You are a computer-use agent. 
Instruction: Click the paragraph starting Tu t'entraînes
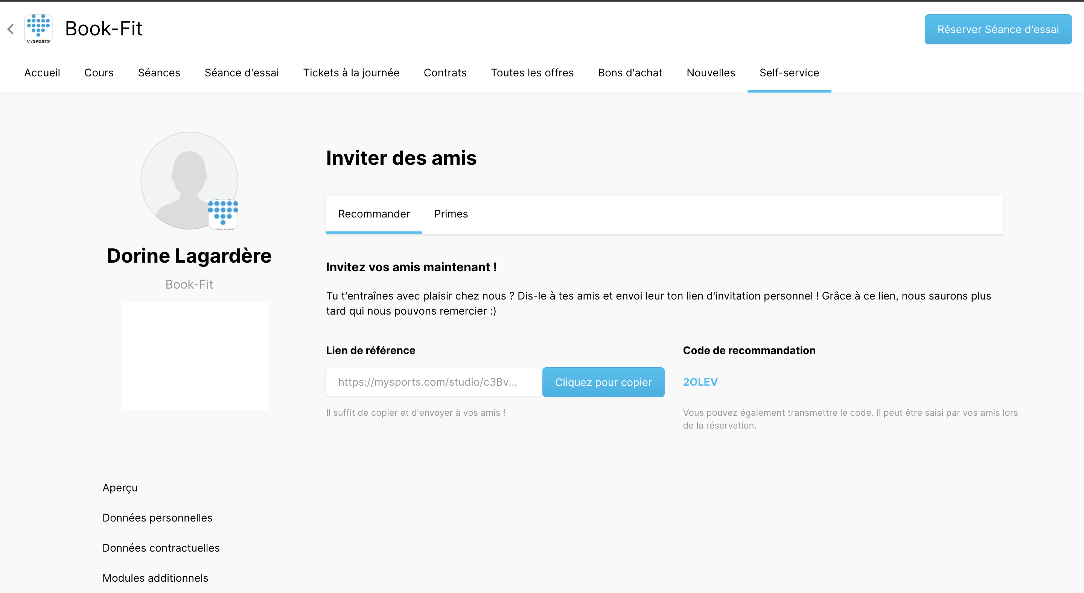(659, 303)
